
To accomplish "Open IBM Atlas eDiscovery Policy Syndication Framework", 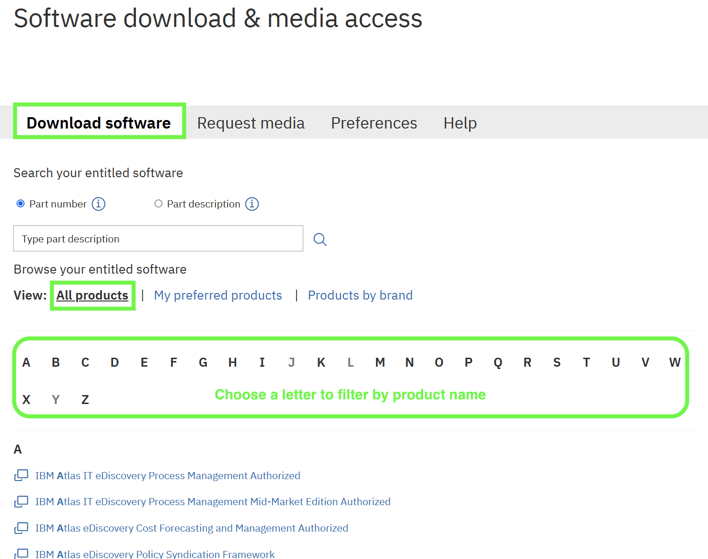I will pos(155,554).
